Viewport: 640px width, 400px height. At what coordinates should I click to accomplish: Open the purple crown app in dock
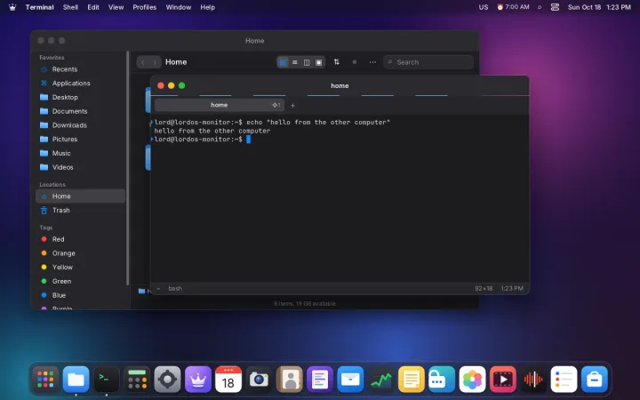click(x=198, y=380)
